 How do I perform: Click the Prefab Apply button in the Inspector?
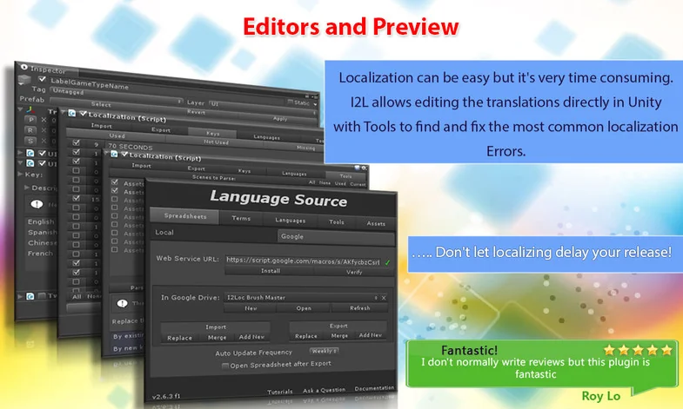click(279, 119)
